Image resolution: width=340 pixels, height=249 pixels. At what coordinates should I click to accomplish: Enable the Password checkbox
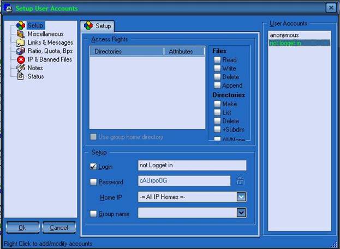click(93, 182)
